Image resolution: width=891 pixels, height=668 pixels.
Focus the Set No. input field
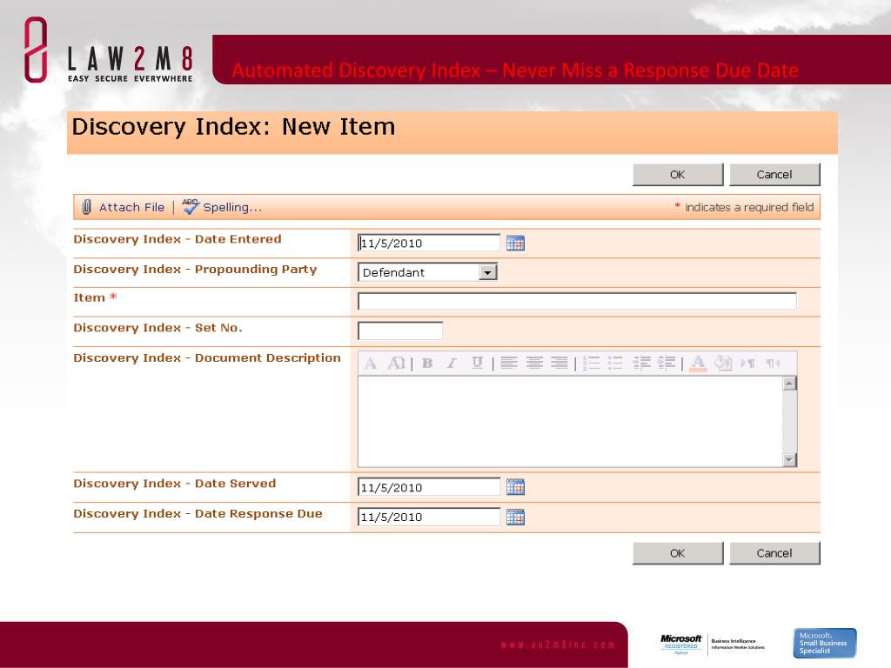[400, 331]
